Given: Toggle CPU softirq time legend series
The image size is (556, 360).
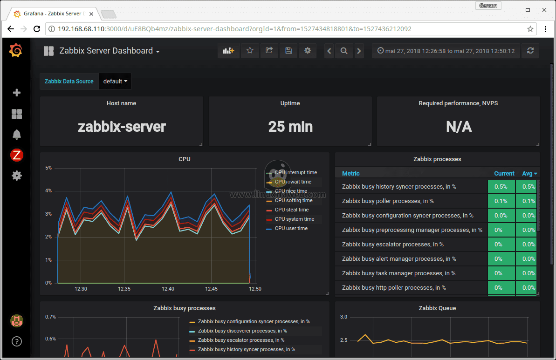Looking at the screenshot, I should coord(294,201).
